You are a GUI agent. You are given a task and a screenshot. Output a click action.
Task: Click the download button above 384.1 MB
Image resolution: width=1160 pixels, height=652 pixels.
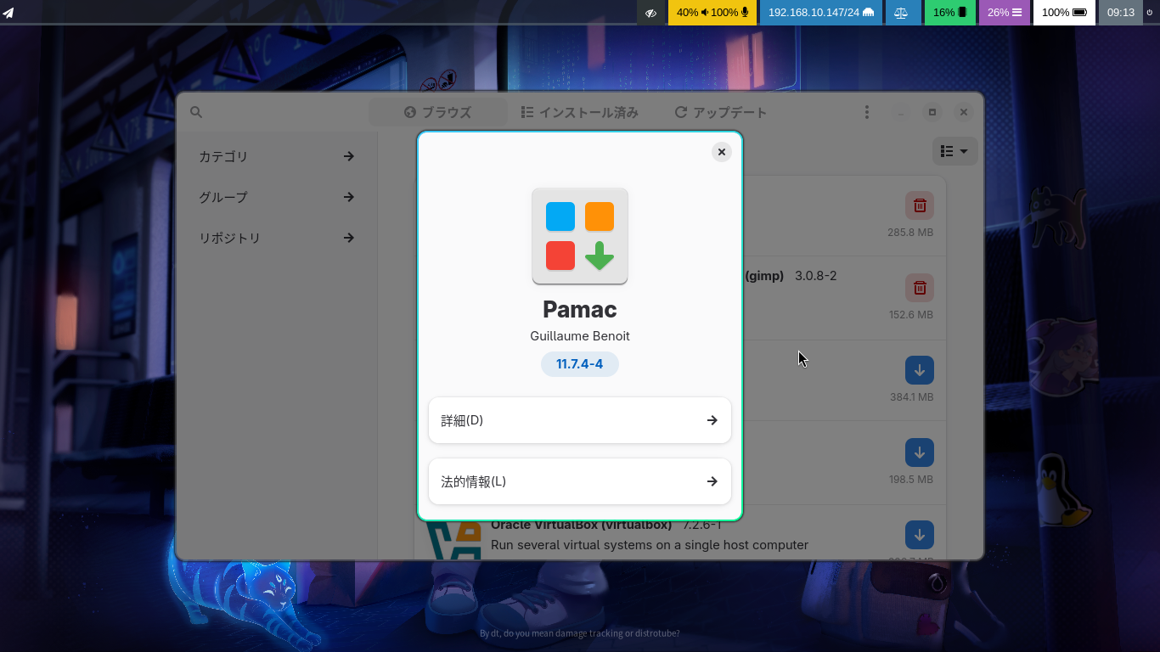920,370
